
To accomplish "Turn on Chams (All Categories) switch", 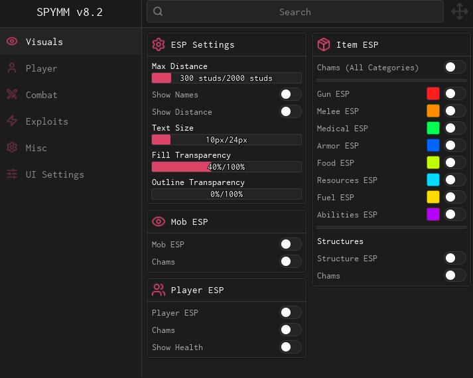I will 454,67.
